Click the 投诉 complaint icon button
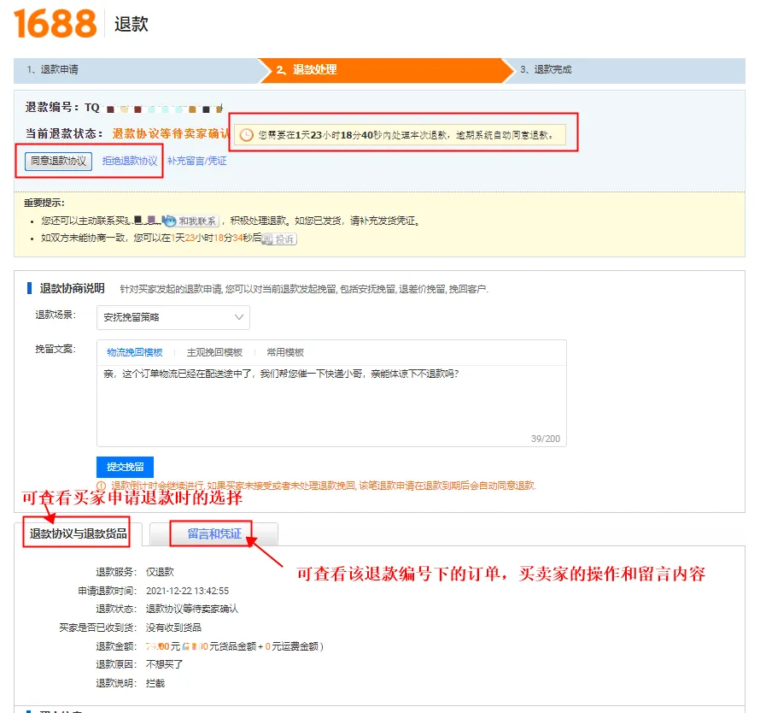This screenshot has height=713, width=766. pyautogui.click(x=279, y=239)
